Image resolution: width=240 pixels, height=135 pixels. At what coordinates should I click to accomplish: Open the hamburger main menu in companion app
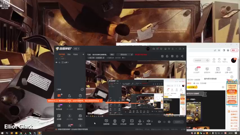point(172,49)
